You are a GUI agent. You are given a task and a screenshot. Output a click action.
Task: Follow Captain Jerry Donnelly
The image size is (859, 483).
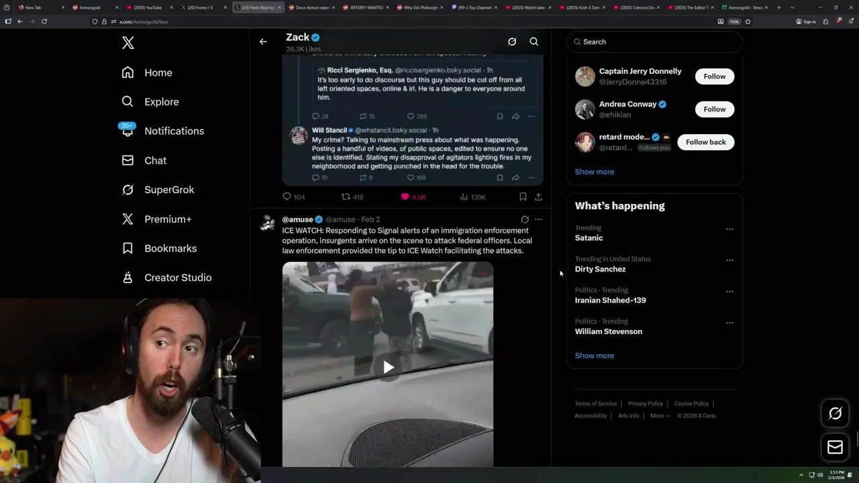pyautogui.click(x=715, y=76)
